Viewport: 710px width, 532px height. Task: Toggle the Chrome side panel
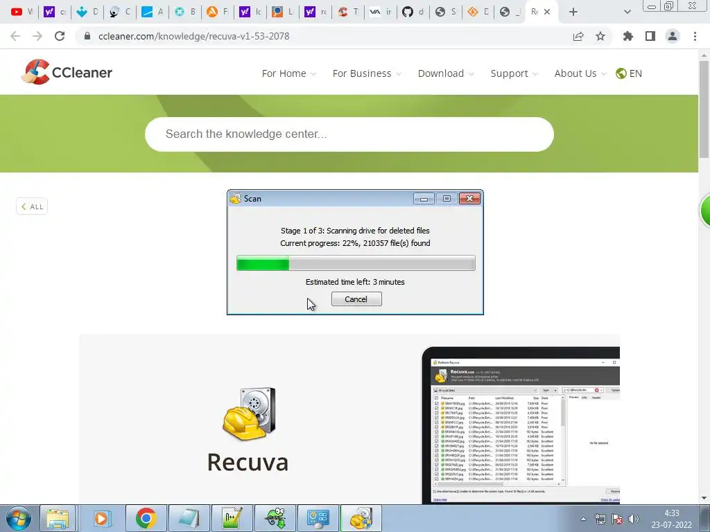[650, 36]
